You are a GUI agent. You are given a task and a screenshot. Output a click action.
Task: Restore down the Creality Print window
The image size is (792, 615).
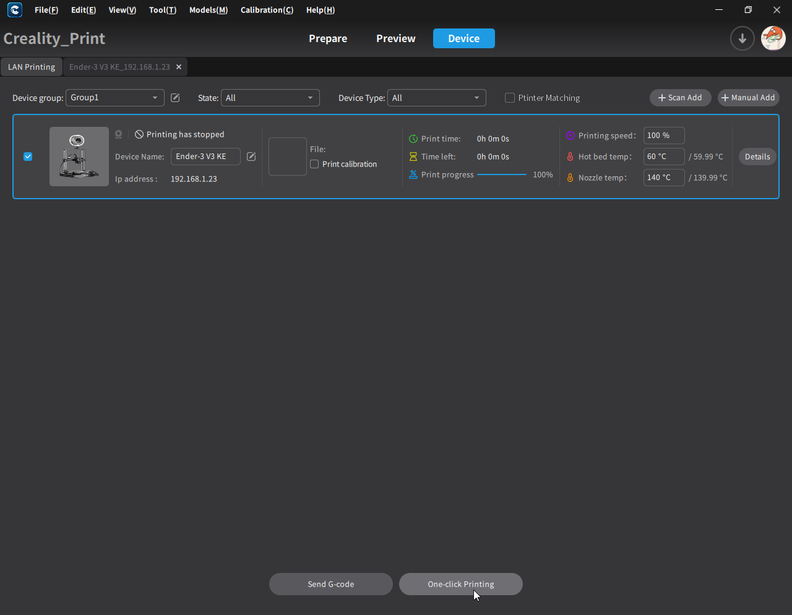(748, 10)
